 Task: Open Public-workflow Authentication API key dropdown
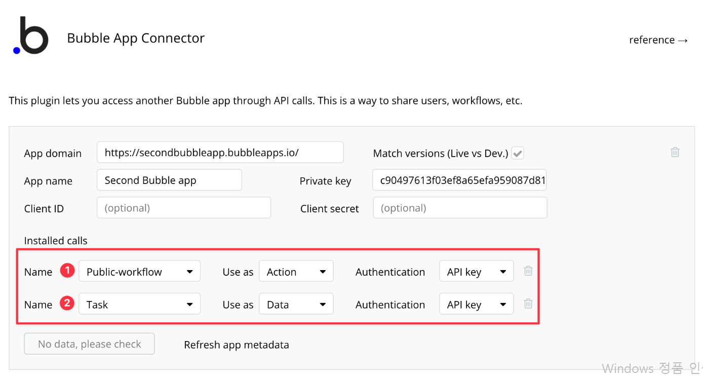pyautogui.click(x=477, y=271)
